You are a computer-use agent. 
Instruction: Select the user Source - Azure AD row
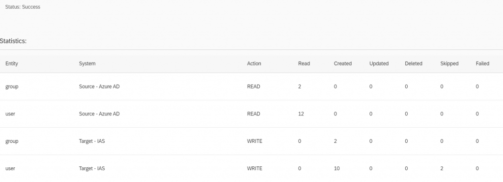251,114
